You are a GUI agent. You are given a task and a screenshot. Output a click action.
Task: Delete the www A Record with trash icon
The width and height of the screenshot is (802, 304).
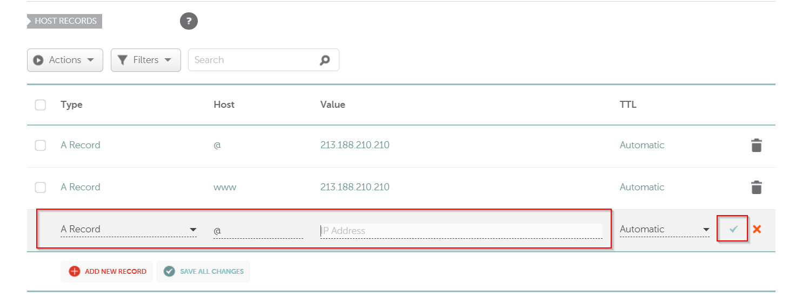coord(756,188)
